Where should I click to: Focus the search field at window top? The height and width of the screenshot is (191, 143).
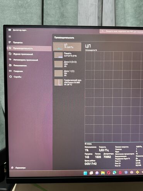(121, 31)
